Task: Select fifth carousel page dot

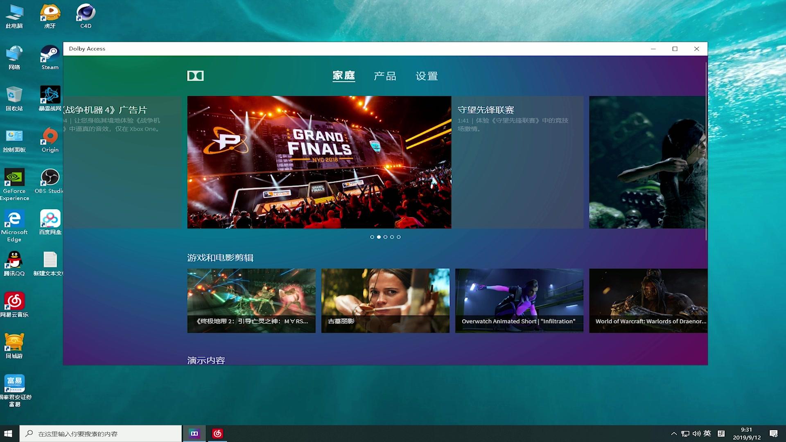Action: [398, 237]
